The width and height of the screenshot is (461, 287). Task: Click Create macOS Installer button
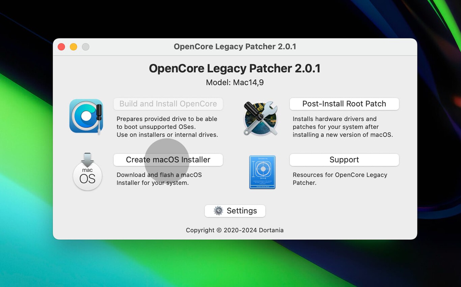coord(168,160)
